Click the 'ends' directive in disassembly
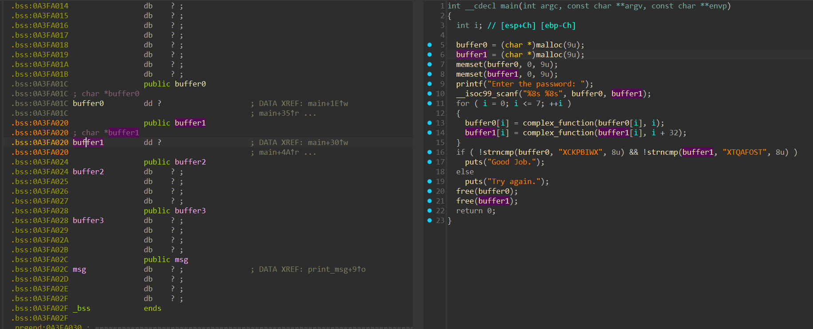The width and height of the screenshot is (813, 329). (x=153, y=308)
